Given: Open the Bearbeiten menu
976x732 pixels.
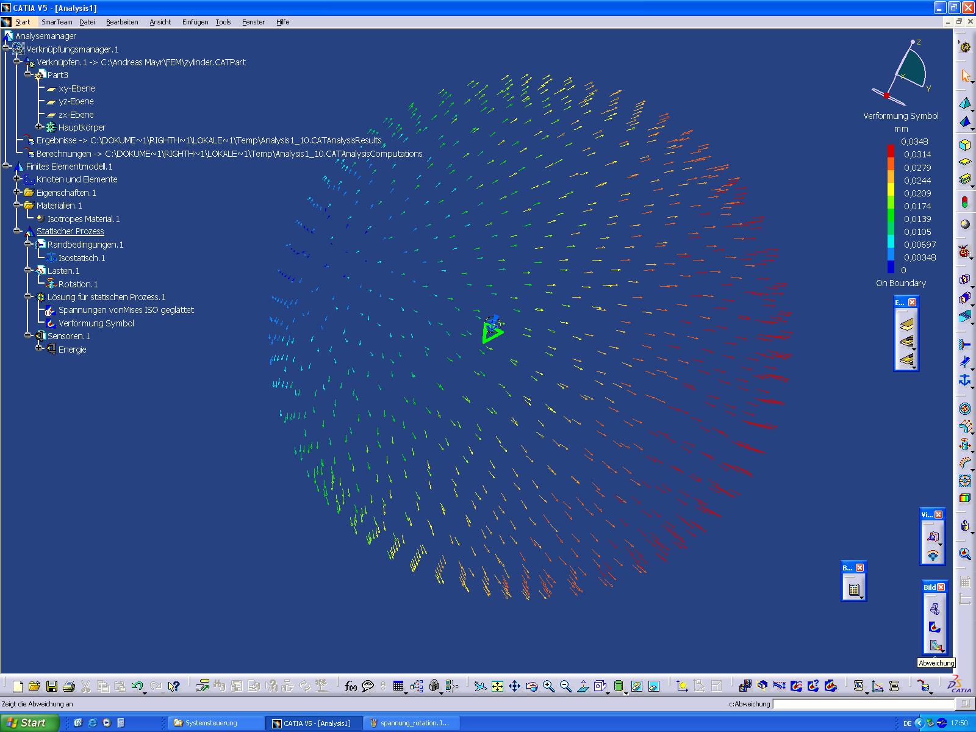Looking at the screenshot, I should pos(122,22).
